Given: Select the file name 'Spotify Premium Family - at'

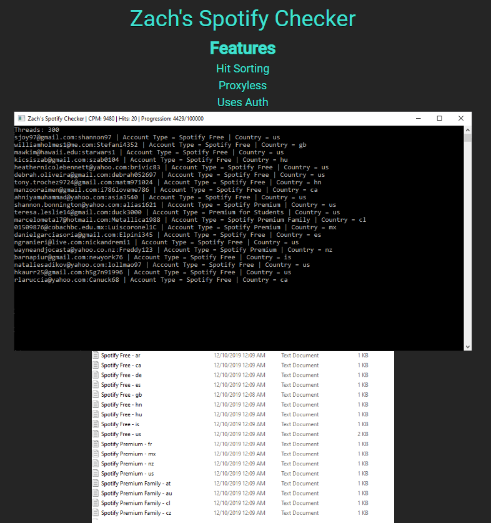Looking at the screenshot, I should (x=136, y=483).
